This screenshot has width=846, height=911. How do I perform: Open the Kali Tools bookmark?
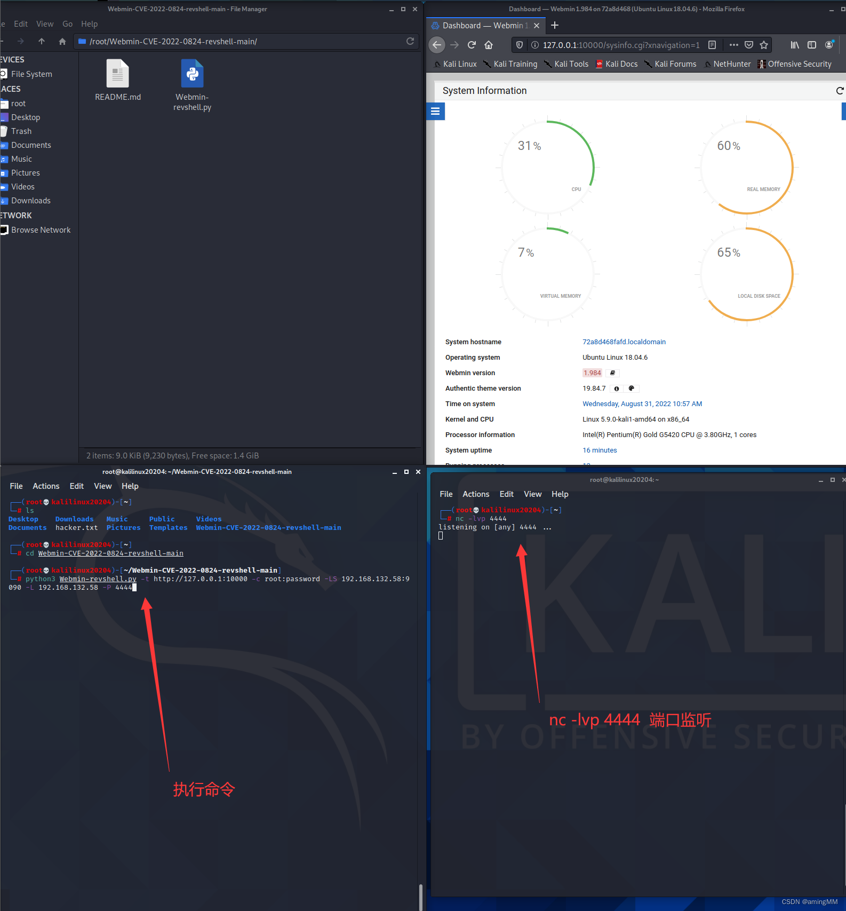pos(566,64)
